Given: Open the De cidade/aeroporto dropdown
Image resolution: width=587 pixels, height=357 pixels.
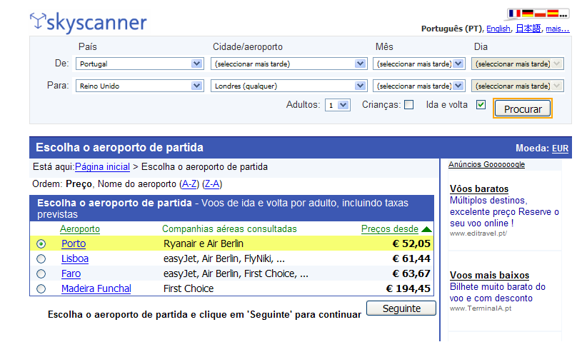Looking at the screenshot, I should point(289,64).
